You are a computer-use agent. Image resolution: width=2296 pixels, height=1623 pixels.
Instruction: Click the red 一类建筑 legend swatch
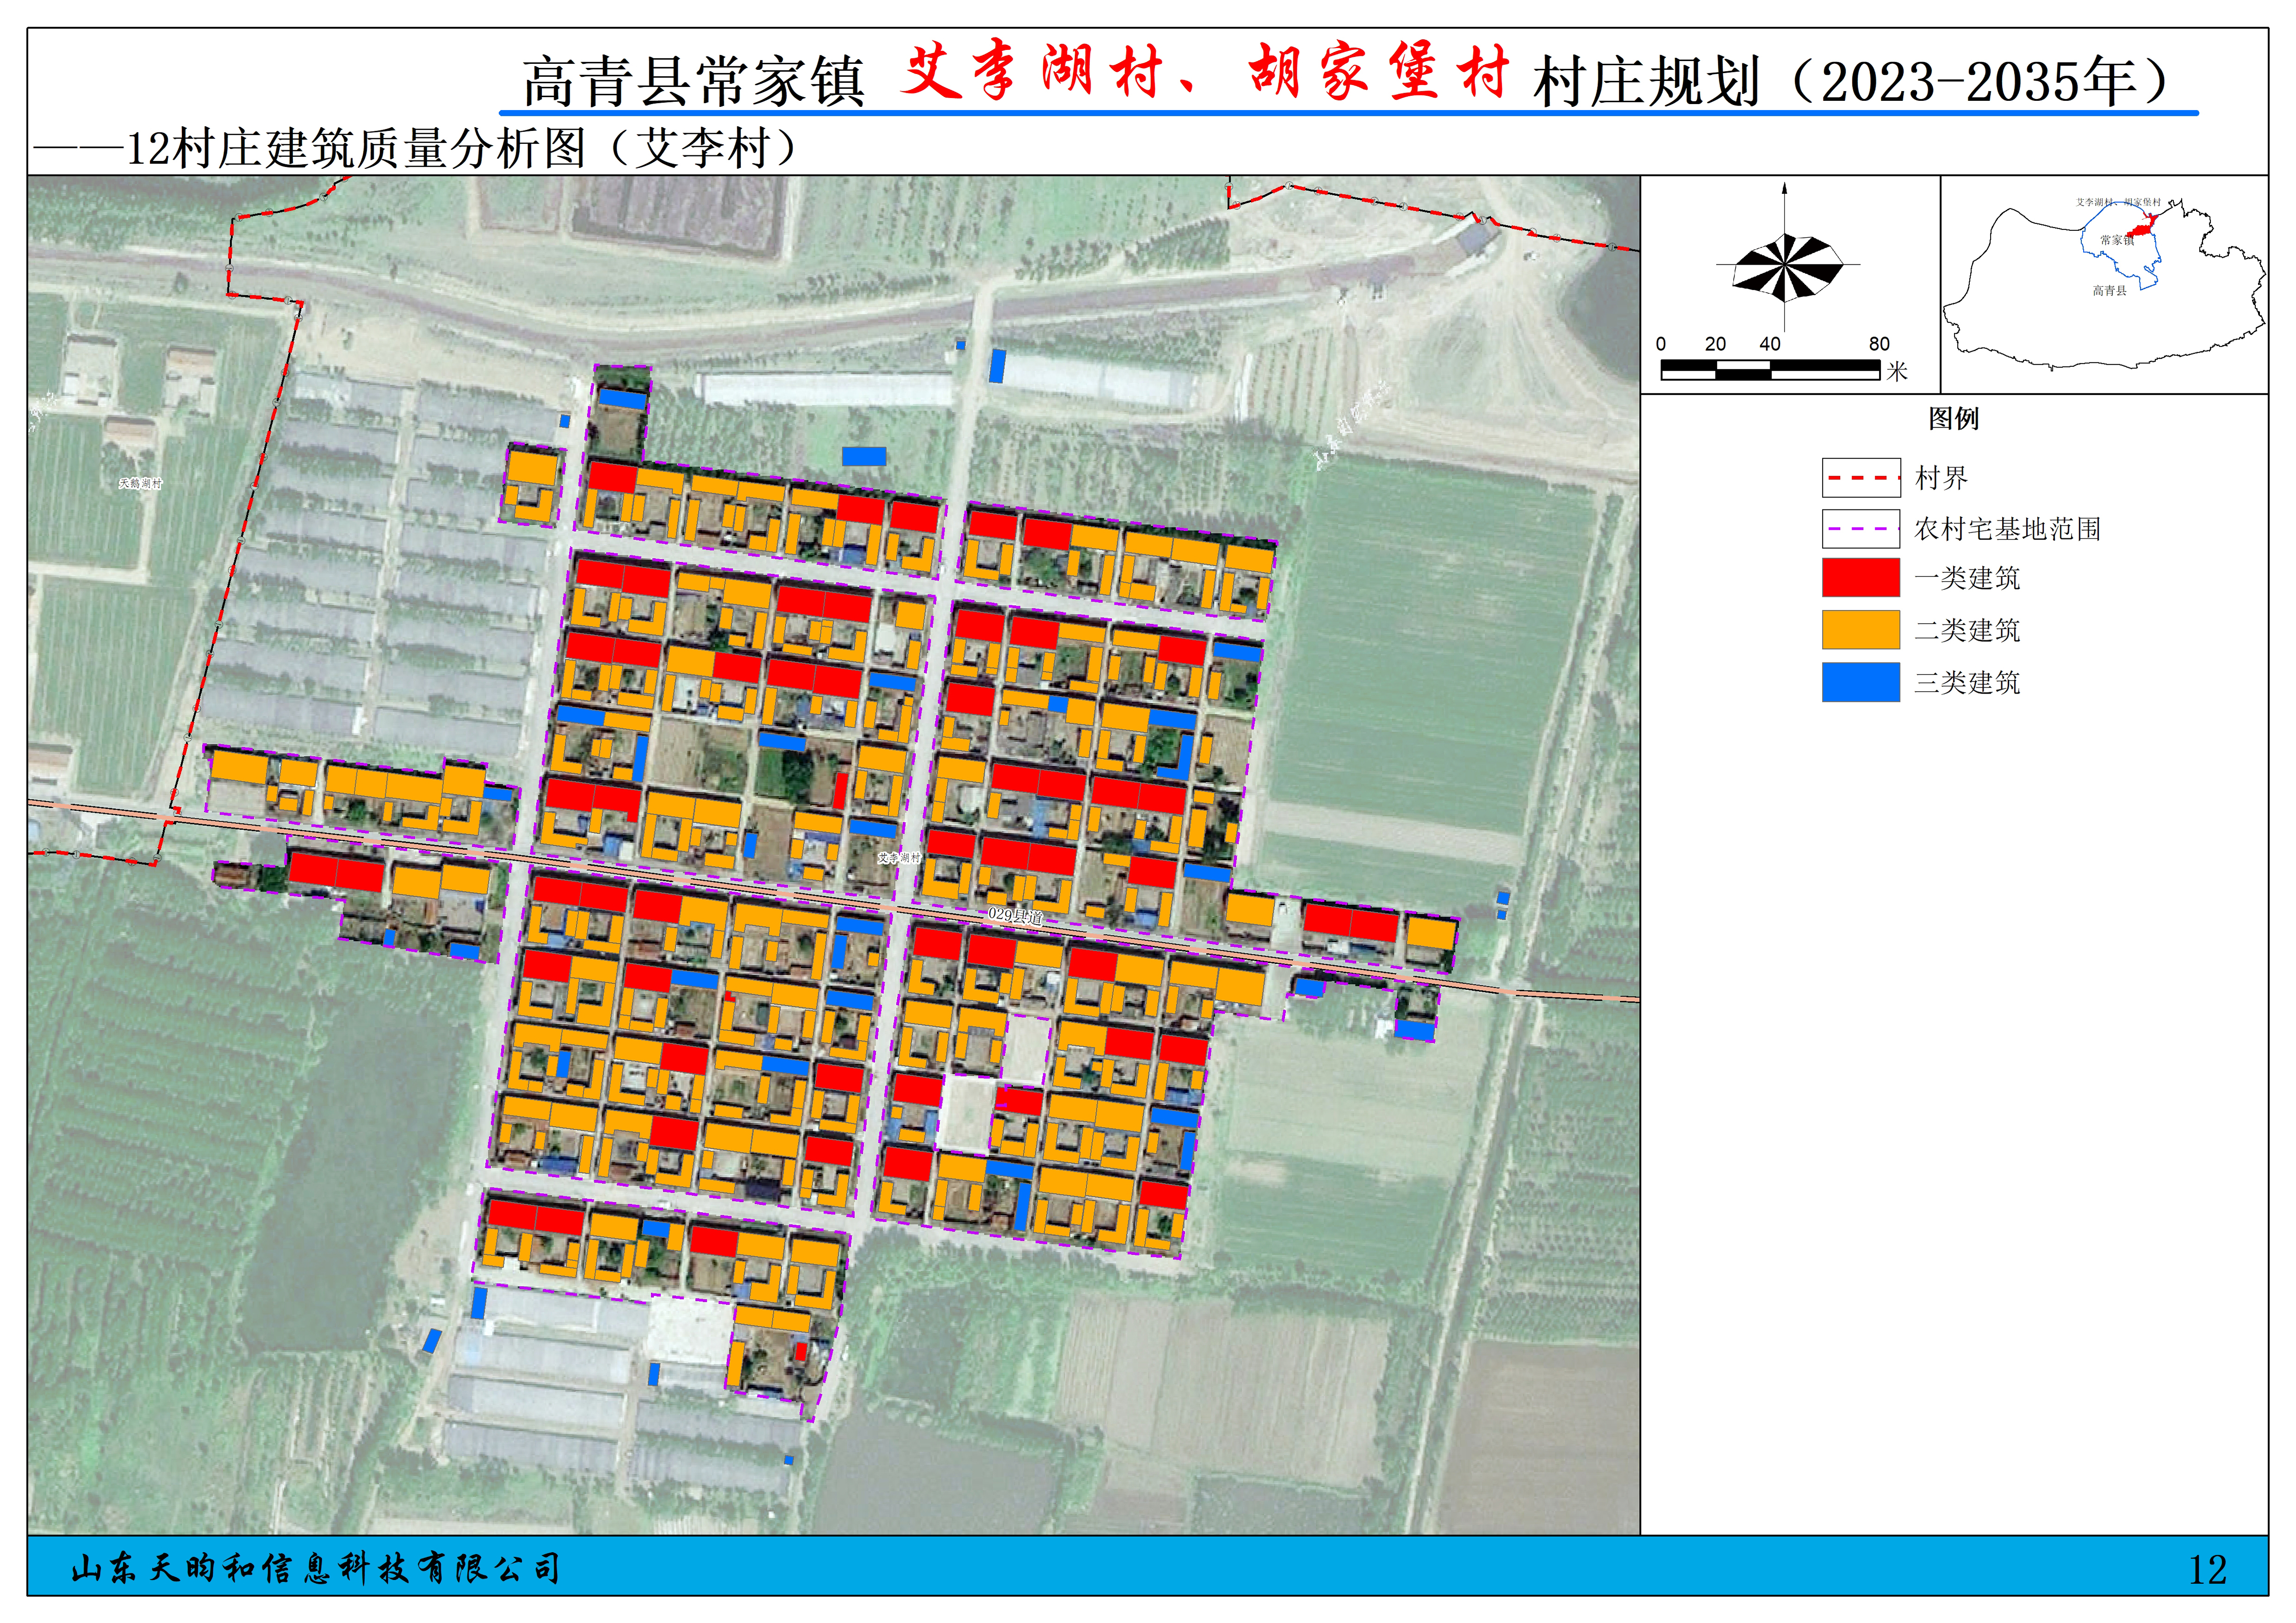(1860, 578)
